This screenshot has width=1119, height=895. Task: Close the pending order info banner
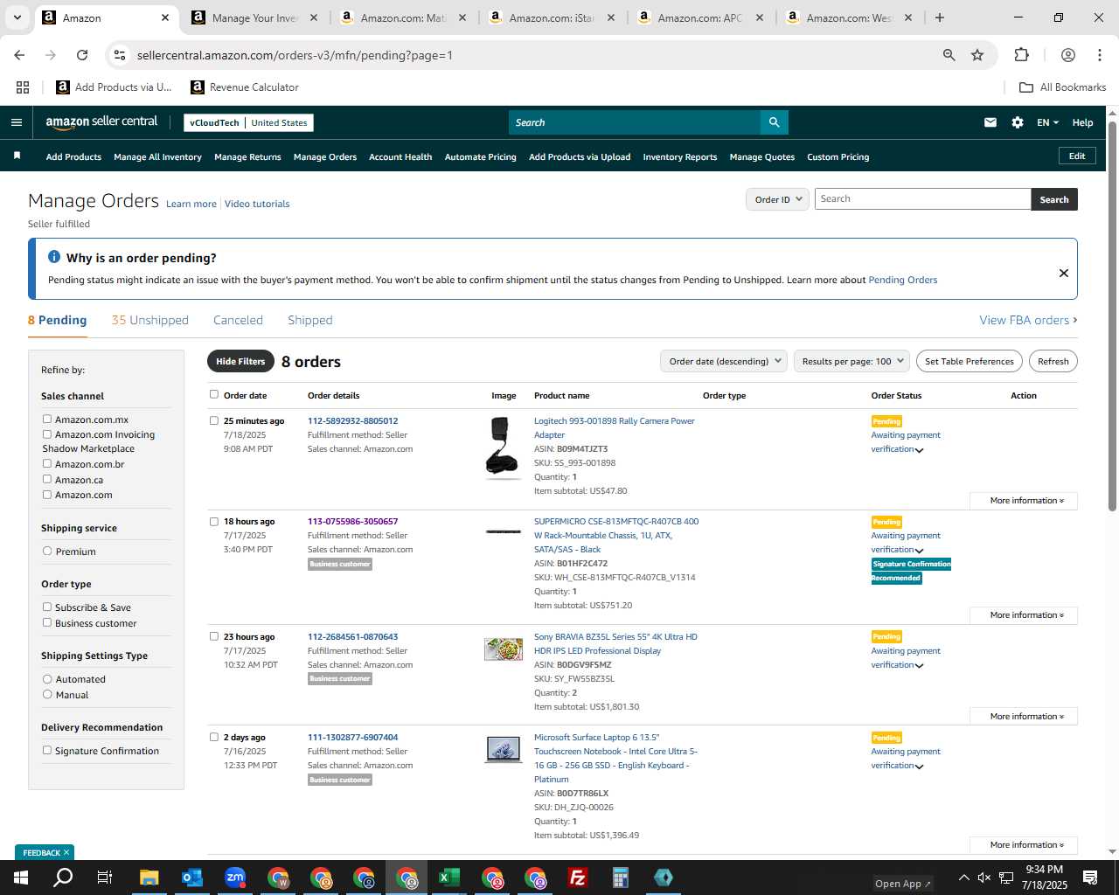1064,273
